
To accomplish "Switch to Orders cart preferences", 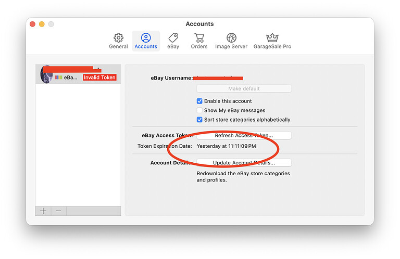I will point(199,41).
